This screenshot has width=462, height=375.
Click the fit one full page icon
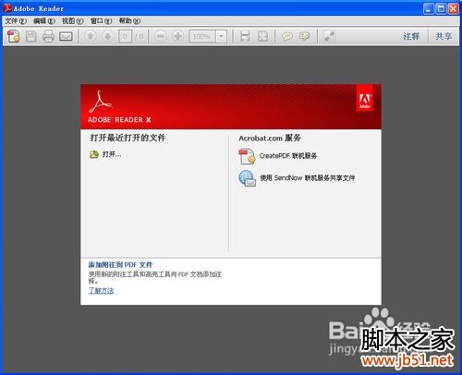[x=262, y=36]
